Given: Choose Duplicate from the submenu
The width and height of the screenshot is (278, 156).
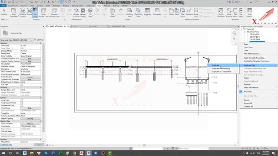Looking at the screenshot, I should pyautogui.click(x=223, y=65).
